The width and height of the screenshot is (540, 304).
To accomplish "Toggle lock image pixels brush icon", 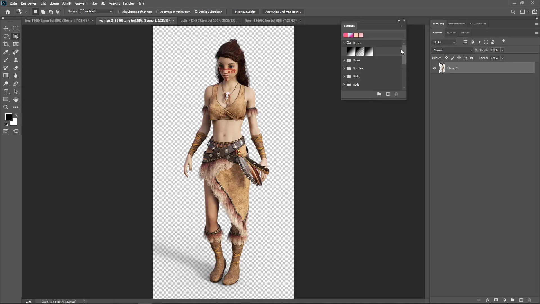I will (453, 58).
